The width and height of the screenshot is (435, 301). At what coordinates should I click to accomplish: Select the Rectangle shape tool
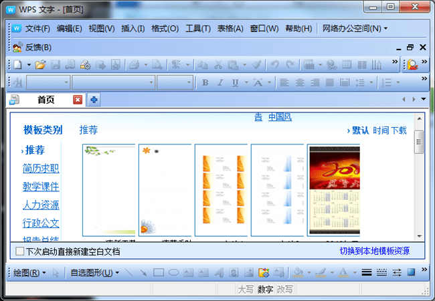[x=159, y=273]
